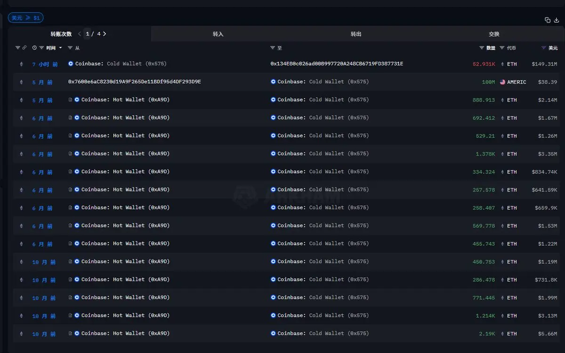Click the AMERIC token name
565x353 pixels.
(517, 82)
